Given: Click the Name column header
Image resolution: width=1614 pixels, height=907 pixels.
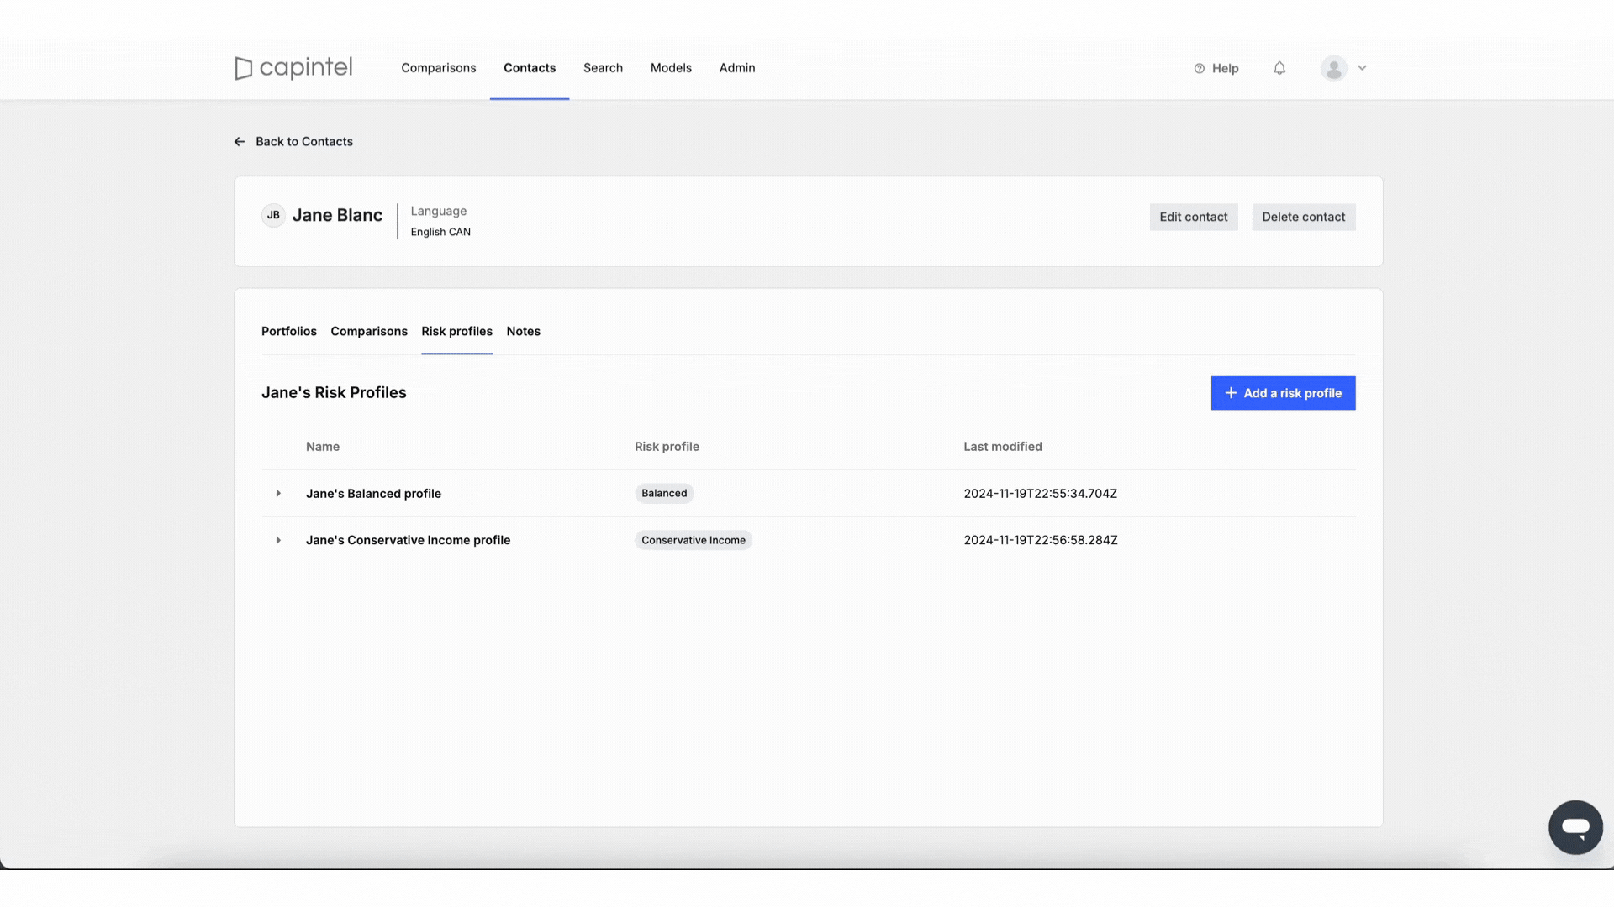Looking at the screenshot, I should (323, 447).
